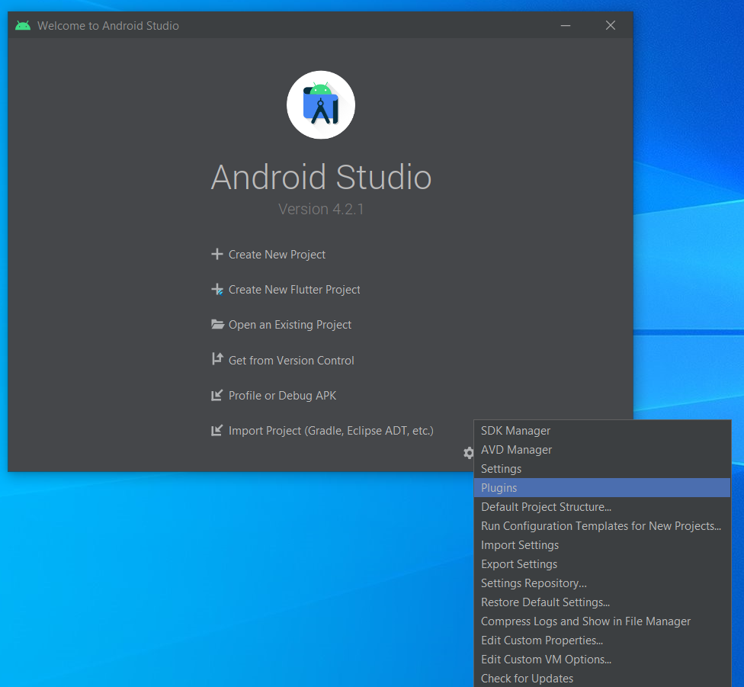The width and height of the screenshot is (744, 687).
Task: Open Run Configuration Templates for New Projects...
Action: [602, 525]
